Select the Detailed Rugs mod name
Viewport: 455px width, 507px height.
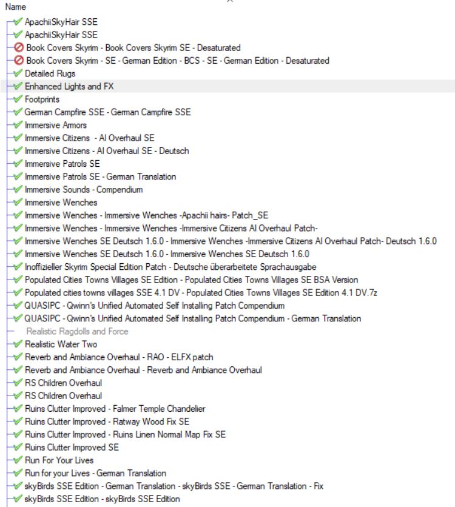(50, 73)
